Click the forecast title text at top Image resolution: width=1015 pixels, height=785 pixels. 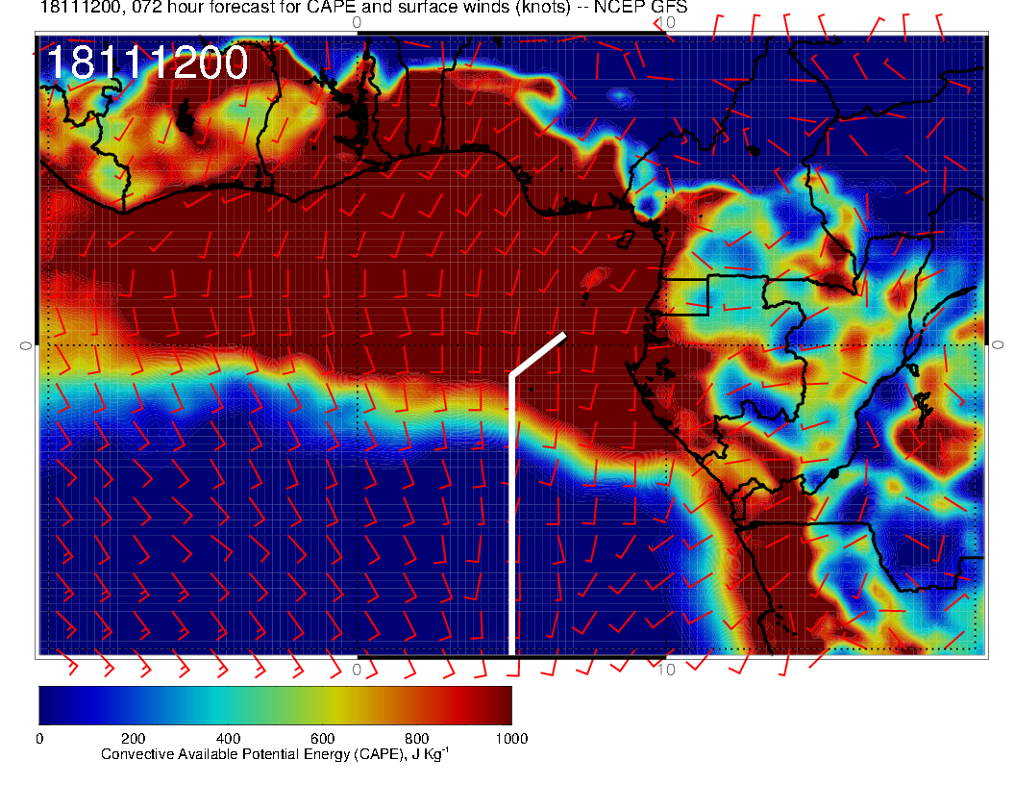[x=363, y=8]
